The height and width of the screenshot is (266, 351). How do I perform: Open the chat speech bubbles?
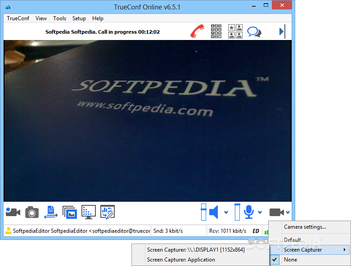(x=254, y=32)
